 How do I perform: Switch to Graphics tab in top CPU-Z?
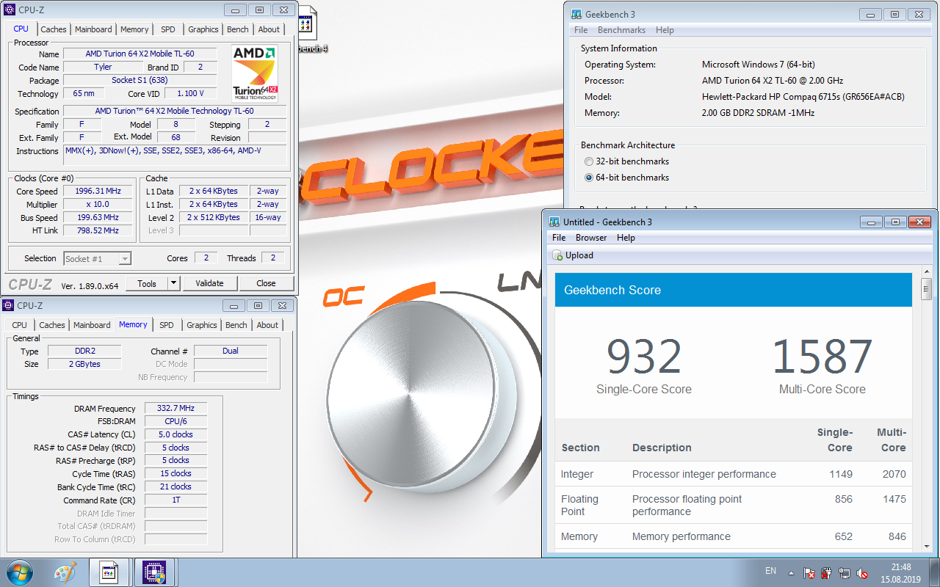point(203,29)
